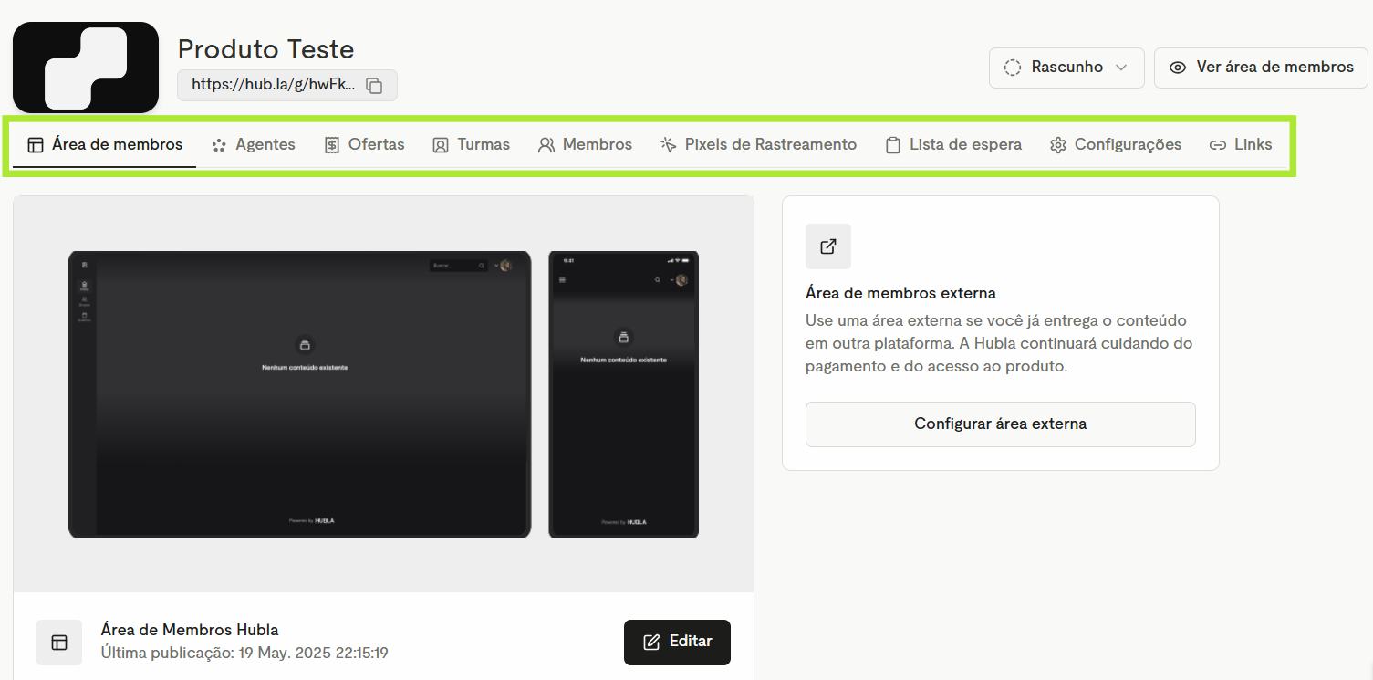Viewport: 1373px width, 680px height.
Task: Click the clipboard icon beside Lista de espera
Action: tap(893, 145)
